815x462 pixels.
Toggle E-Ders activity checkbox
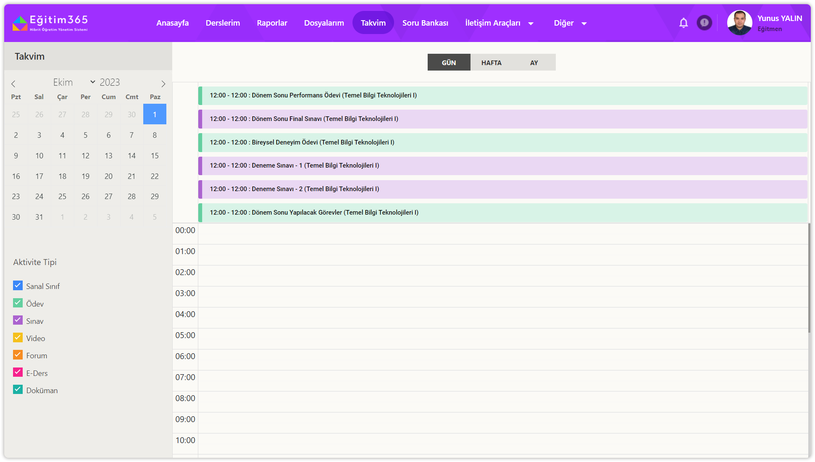18,373
